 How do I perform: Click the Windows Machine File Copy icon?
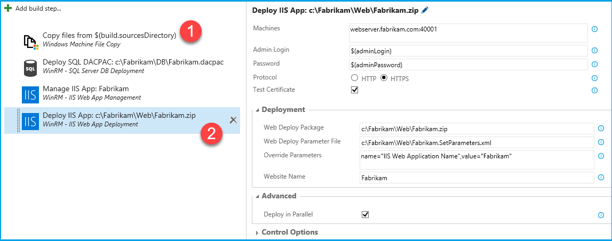30,42
